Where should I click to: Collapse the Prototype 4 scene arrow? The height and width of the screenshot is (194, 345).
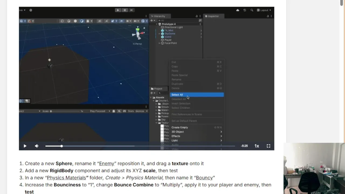click(x=157, y=24)
